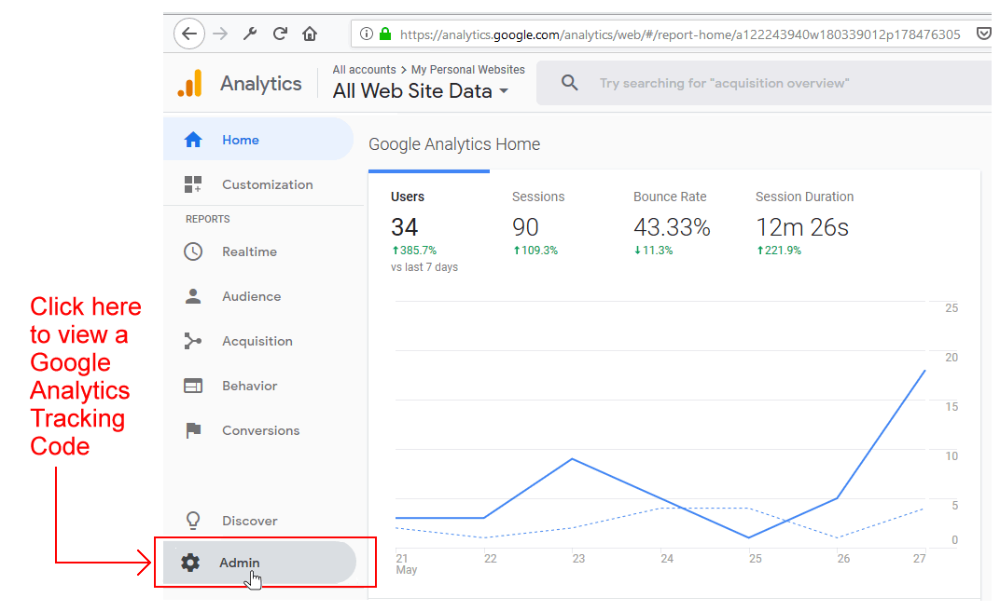
Task: Click the browser back arrow button
Action: click(189, 34)
